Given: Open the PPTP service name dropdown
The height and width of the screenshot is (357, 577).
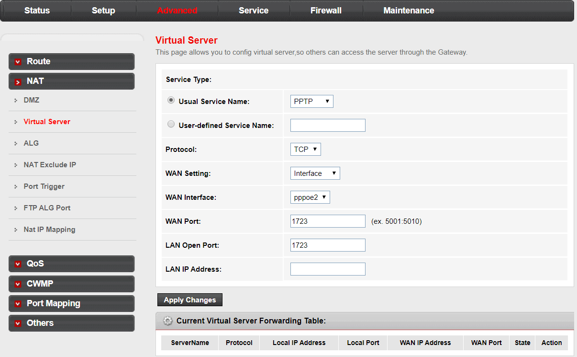Looking at the screenshot, I should (311, 102).
